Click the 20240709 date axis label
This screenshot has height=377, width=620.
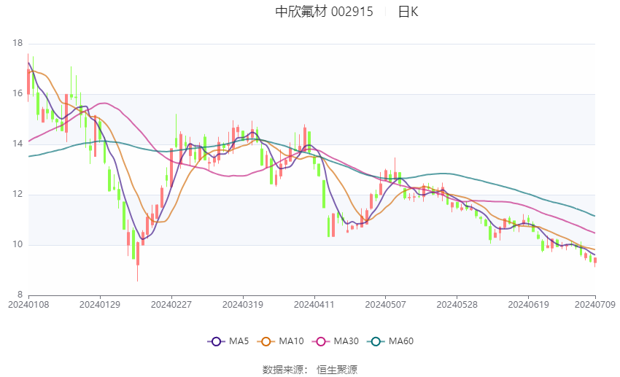point(595,305)
